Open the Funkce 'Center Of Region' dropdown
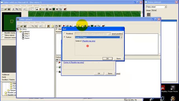Viewport: 179px width, 101px height. tap(121, 37)
